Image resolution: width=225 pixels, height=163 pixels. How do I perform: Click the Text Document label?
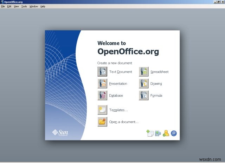click(x=121, y=72)
